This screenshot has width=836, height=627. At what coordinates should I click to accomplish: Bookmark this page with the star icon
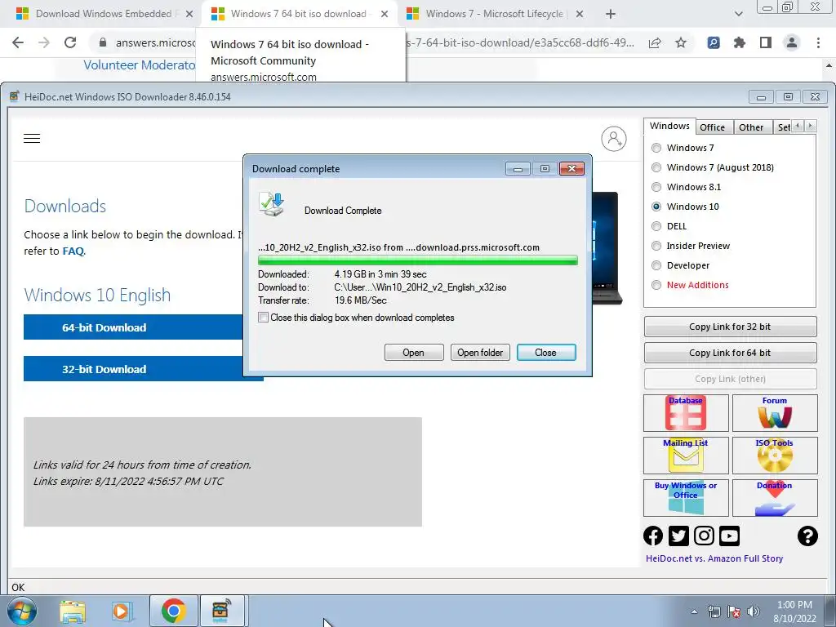click(x=681, y=42)
